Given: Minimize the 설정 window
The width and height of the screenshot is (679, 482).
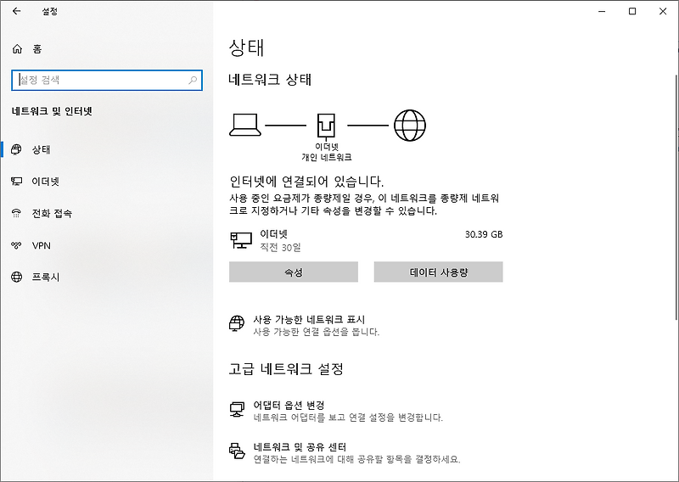Looking at the screenshot, I should click(602, 11).
